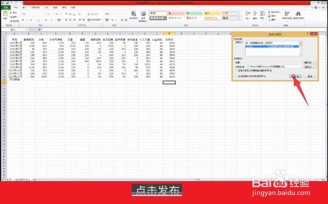Apply the 差 (Bad) pink cell style
The width and height of the screenshot is (328, 204).
[x=176, y=13]
